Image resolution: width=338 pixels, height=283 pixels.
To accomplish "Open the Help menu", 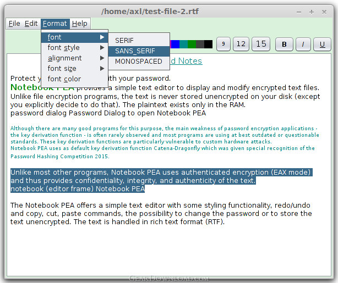I will 79,24.
